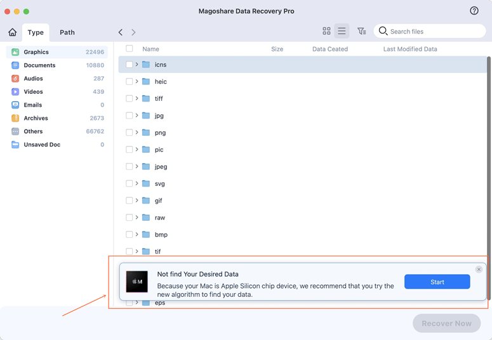Expand the jpeg folder
The height and width of the screenshot is (340, 492).
[136, 166]
